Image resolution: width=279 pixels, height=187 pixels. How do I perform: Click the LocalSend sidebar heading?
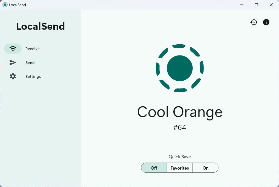point(41,26)
